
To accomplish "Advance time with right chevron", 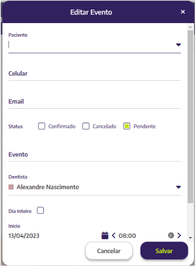I will (179, 236).
